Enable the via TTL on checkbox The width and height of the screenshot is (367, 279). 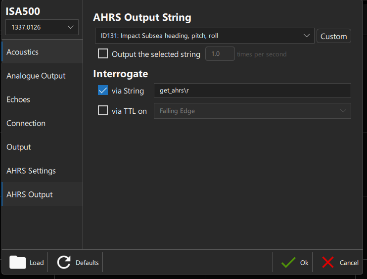[x=103, y=111]
